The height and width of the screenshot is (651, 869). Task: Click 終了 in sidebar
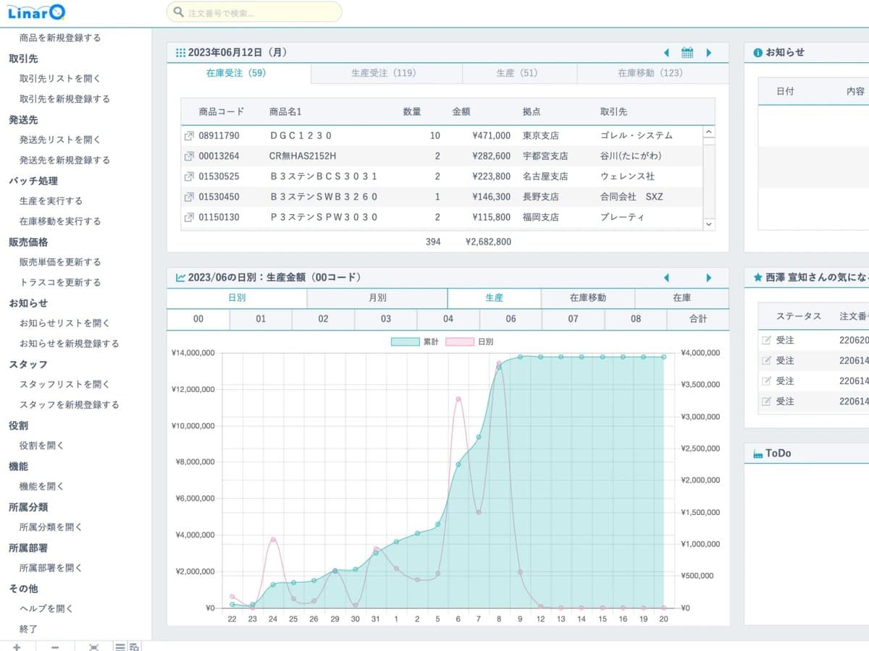pyautogui.click(x=28, y=629)
